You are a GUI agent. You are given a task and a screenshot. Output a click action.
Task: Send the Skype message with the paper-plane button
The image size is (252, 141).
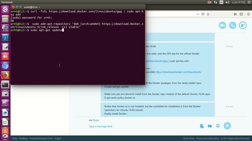(227, 126)
